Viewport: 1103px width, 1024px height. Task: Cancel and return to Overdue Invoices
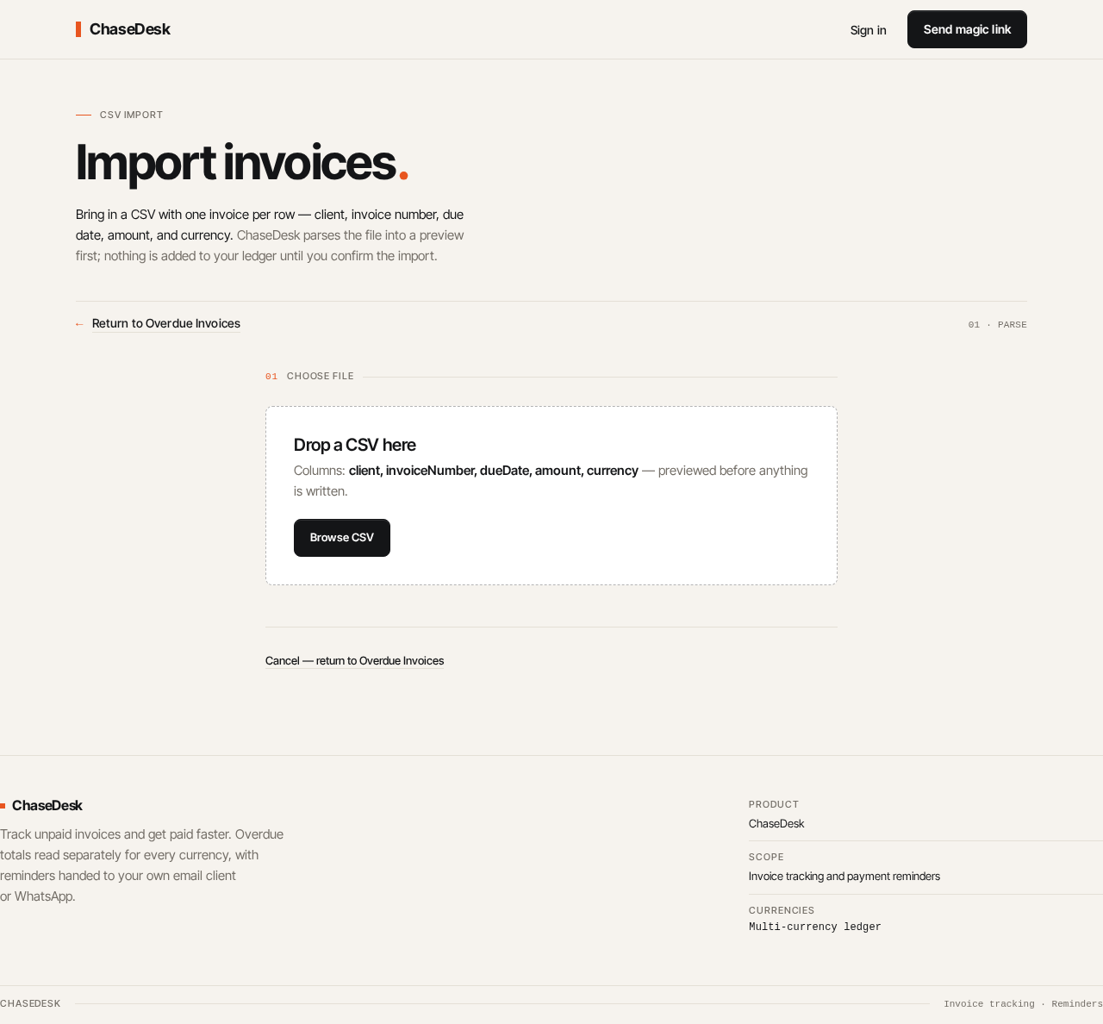354,660
